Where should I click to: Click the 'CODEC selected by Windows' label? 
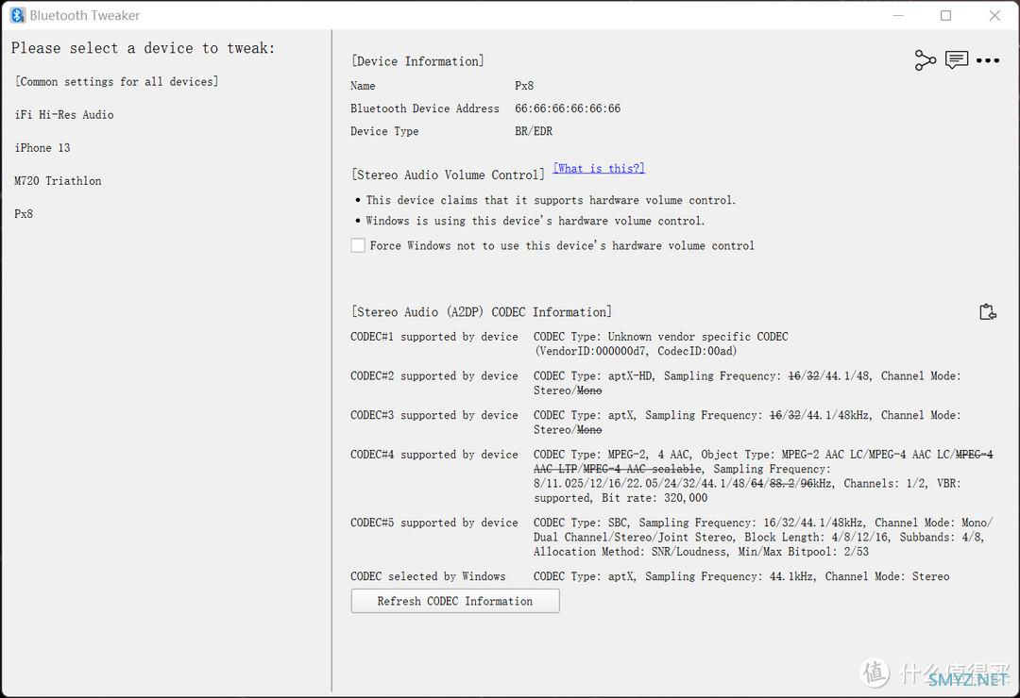coord(428,576)
